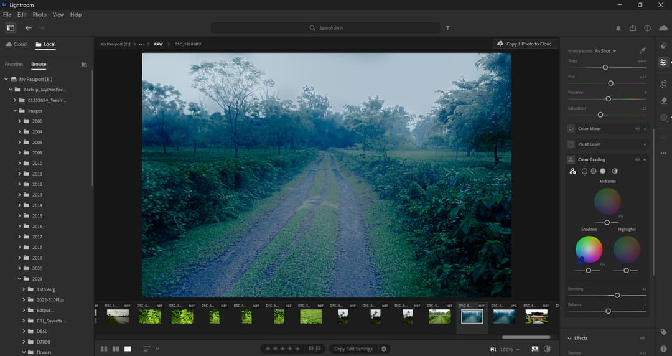Screen dimensions: 672x356
Task: Select the Healing eraser tool
Action: point(663,100)
